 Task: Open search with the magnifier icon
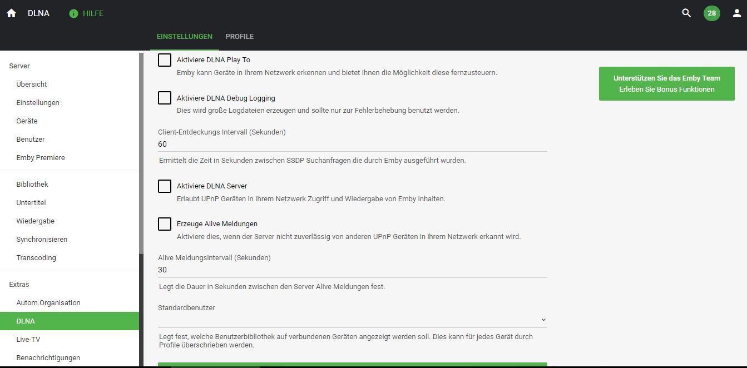pyautogui.click(x=686, y=13)
